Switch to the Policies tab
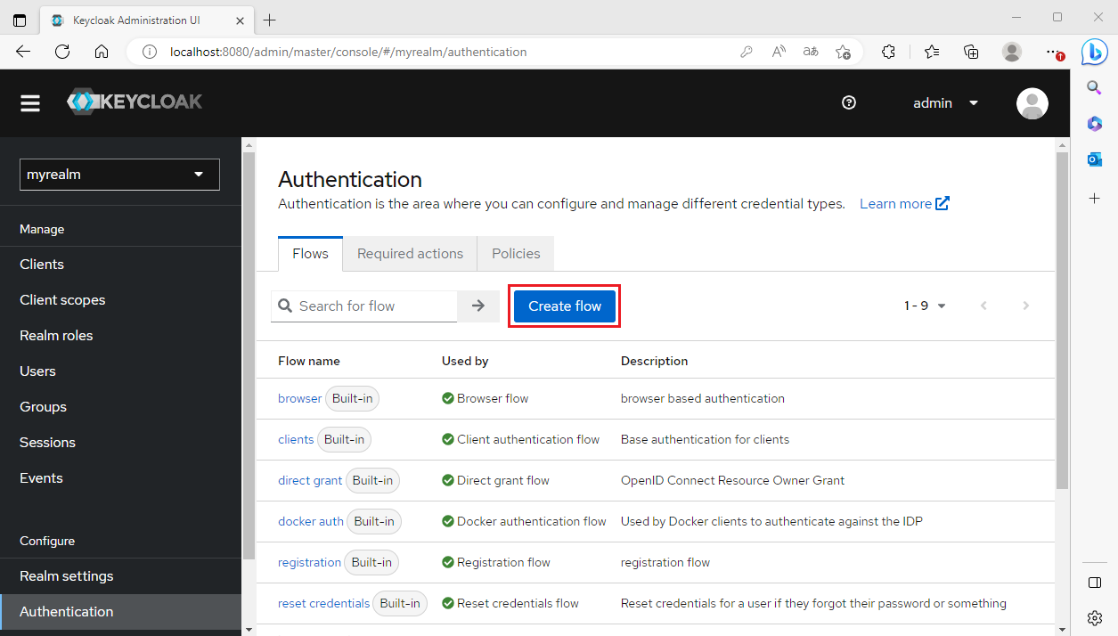The height and width of the screenshot is (636, 1118). point(515,253)
